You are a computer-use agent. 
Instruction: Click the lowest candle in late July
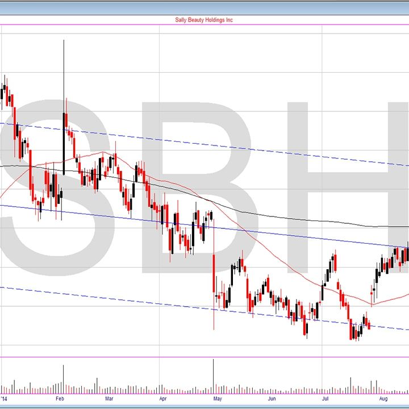coord(353,331)
